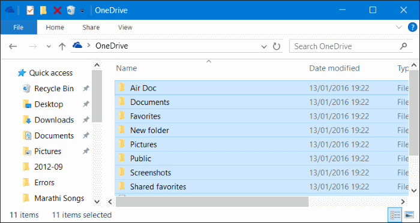Switch to the Share ribbon tab
Viewport: 420px width, 223px height.
[91, 28]
